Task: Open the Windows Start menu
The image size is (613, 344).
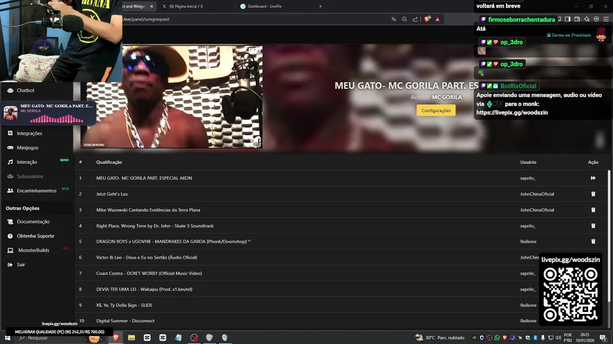Action: pos(7,338)
